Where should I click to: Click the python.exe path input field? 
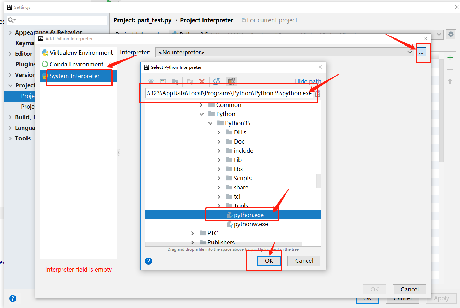(x=230, y=93)
